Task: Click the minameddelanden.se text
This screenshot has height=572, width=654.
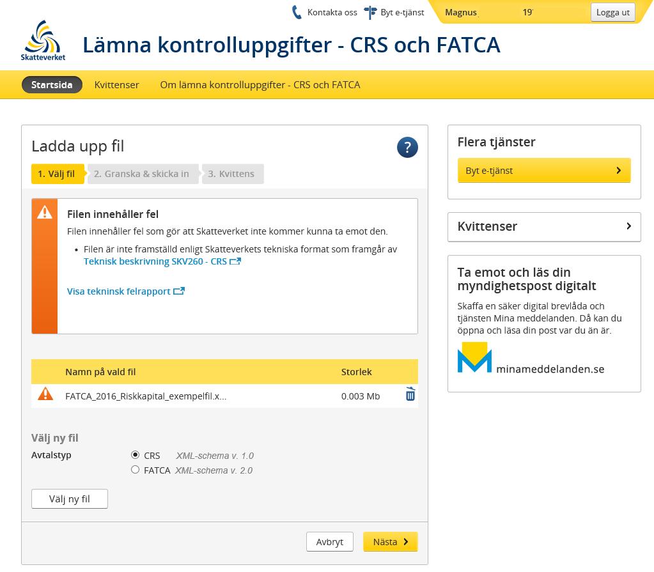Action: pos(550,369)
